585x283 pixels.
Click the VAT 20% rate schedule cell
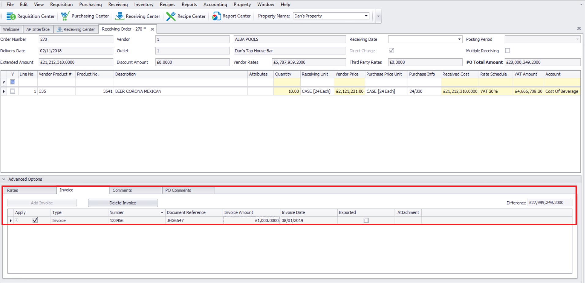coord(496,91)
